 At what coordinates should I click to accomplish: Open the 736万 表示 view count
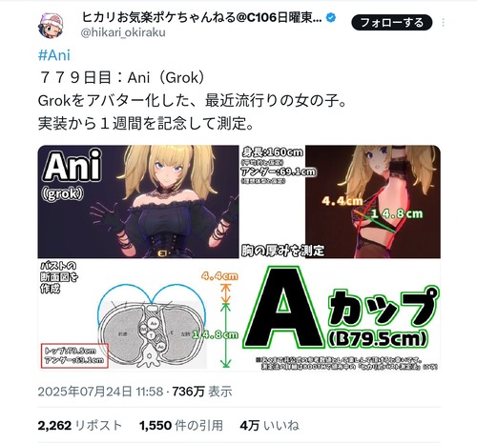[202, 392]
